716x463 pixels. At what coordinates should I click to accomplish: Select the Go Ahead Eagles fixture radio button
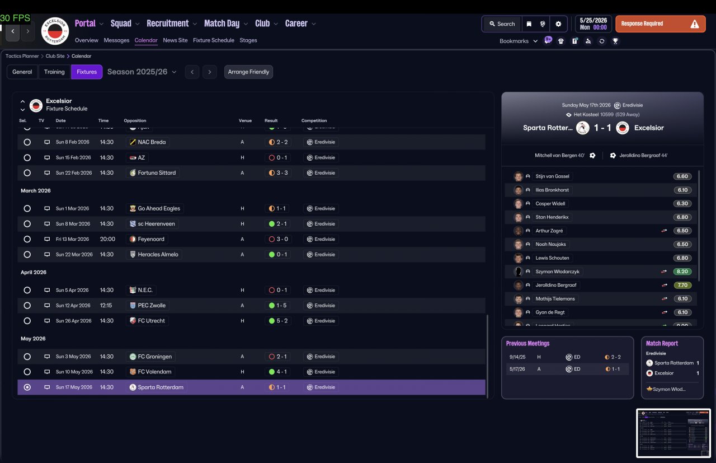(x=27, y=208)
